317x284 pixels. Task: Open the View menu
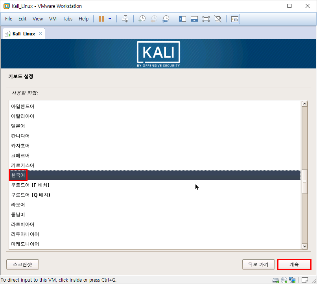pyautogui.click(x=38, y=19)
